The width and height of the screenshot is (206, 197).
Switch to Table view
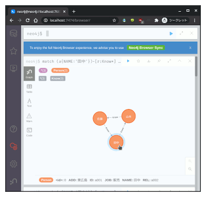pos(29,88)
